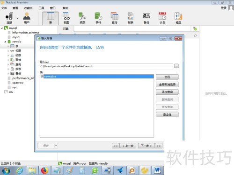Expand the Backup (备份) node under newdb
Viewport: 234px width, 175px height.
pyautogui.click(x=8, y=73)
